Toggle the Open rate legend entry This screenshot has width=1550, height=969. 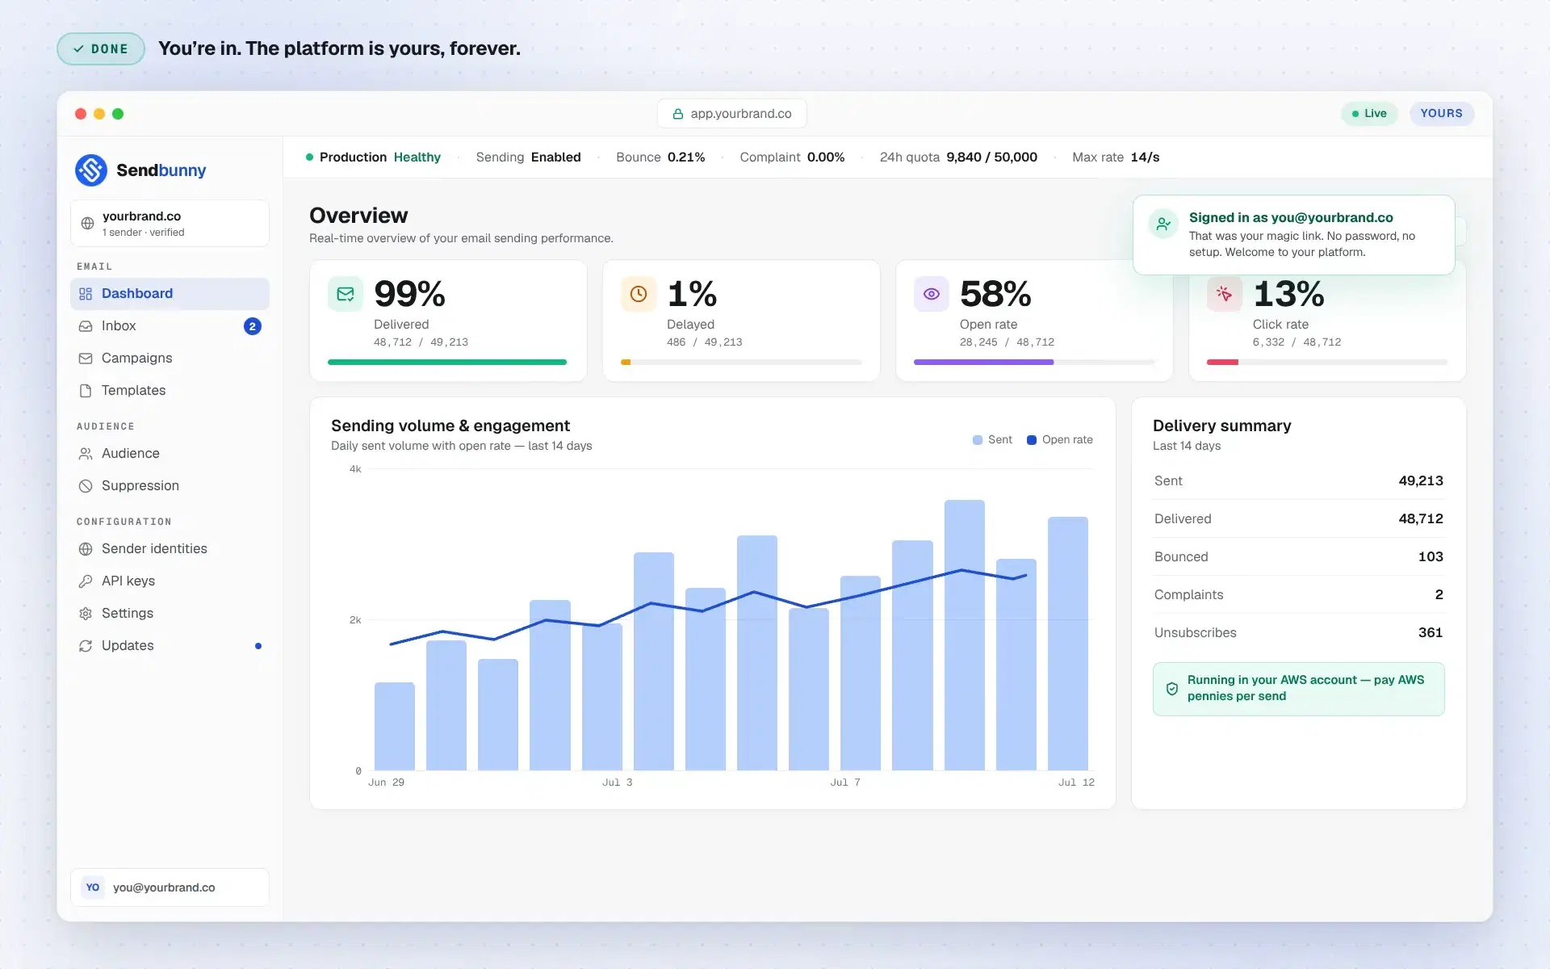(1060, 440)
